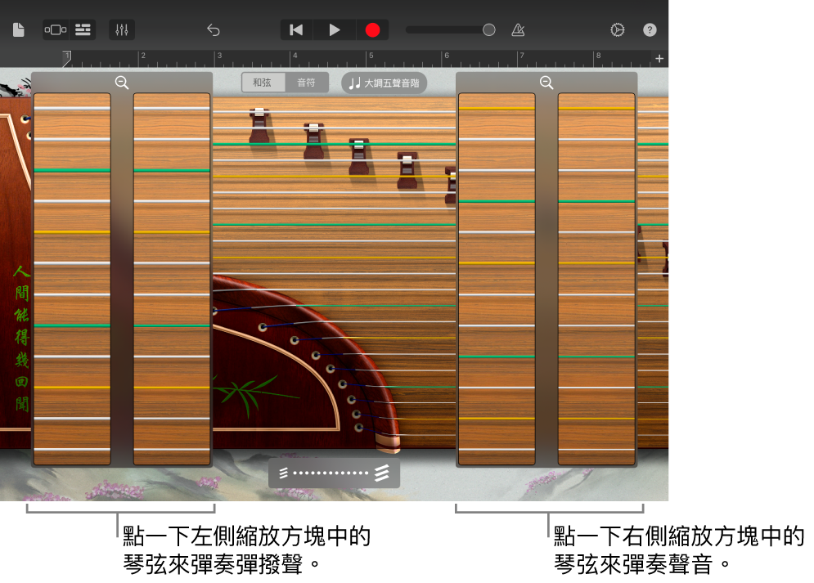This screenshot has height=583, width=814.
Task: Open song settings gear icon
Action: pos(618,30)
